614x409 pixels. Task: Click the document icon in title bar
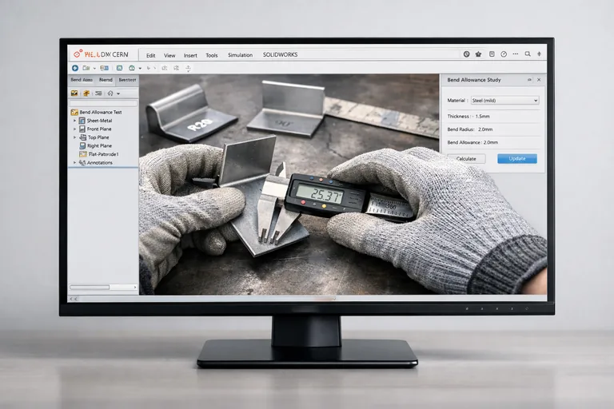(x=492, y=54)
